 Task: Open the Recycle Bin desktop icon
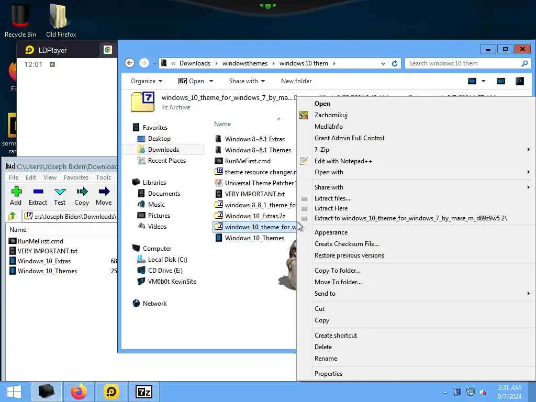20,20
